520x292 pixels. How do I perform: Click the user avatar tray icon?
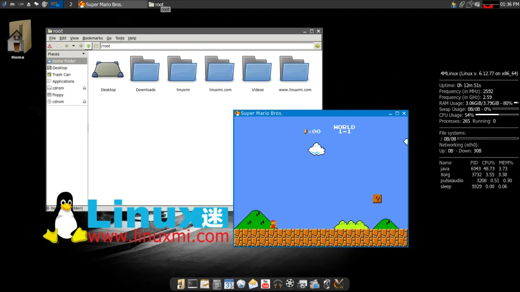[x=454, y=4]
